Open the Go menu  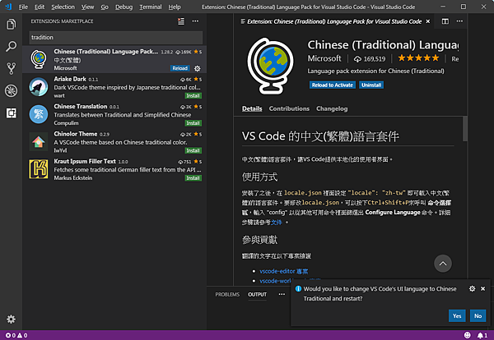(105, 7)
